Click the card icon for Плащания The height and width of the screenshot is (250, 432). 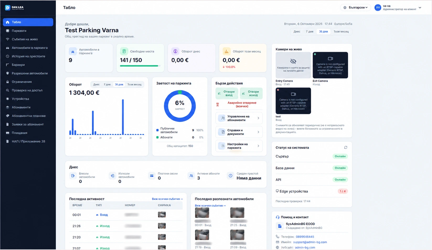tap(8, 133)
